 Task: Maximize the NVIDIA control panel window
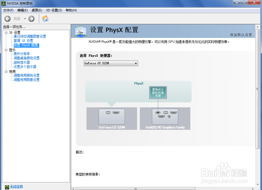click(244, 2)
